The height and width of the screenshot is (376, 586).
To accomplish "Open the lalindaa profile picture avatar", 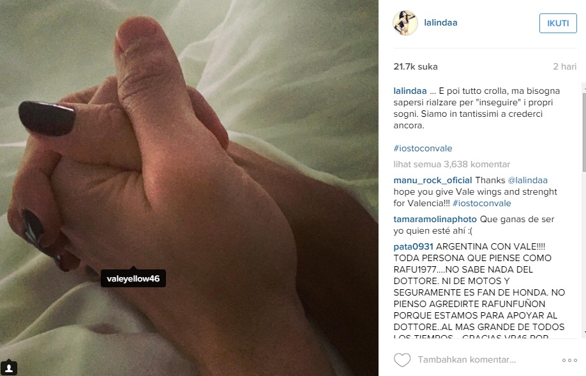I will pos(405,23).
